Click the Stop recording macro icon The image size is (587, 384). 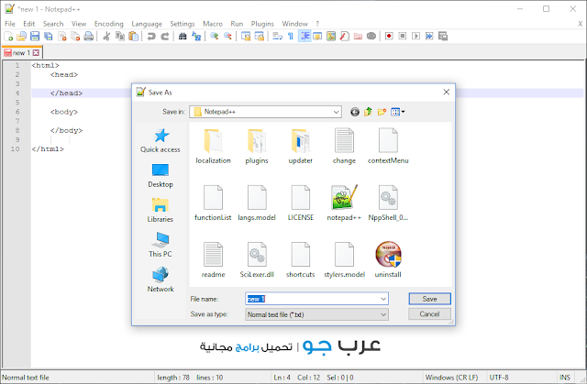pos(403,37)
